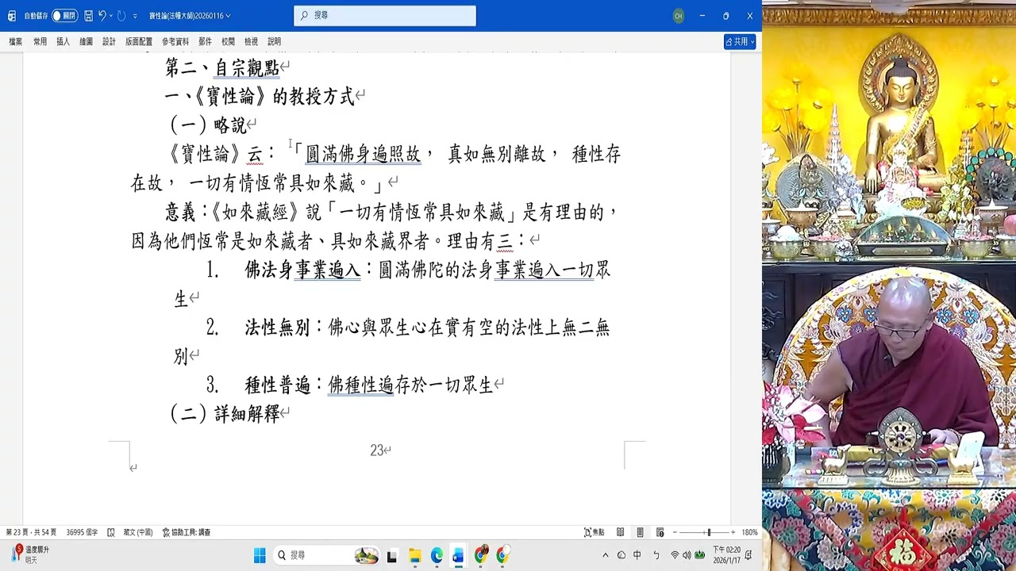This screenshot has width=1016, height=571.
Task: Click the heading （二）詳細解釋 in document
Action: tap(225, 413)
